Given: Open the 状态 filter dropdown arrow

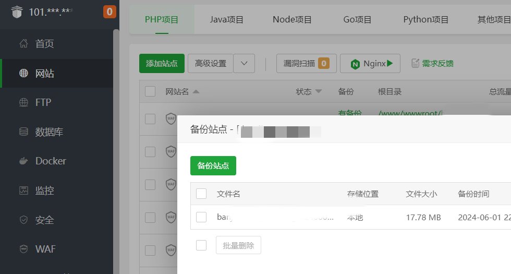Looking at the screenshot, I should tap(319, 91).
